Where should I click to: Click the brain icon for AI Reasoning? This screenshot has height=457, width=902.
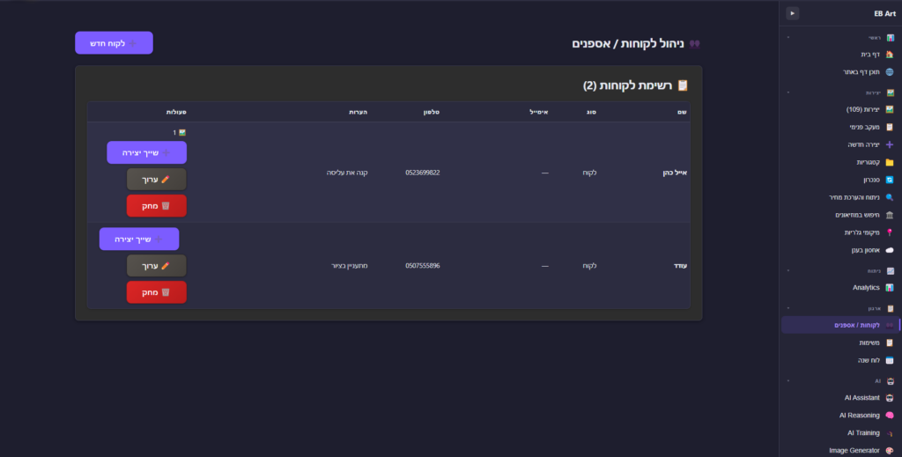click(x=890, y=415)
